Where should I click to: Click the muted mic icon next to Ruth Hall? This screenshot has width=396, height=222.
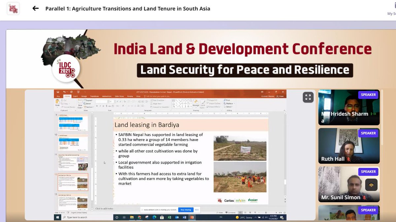point(348,159)
